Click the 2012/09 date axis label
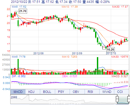Screen dimensions: 130x105 coord(77,53)
